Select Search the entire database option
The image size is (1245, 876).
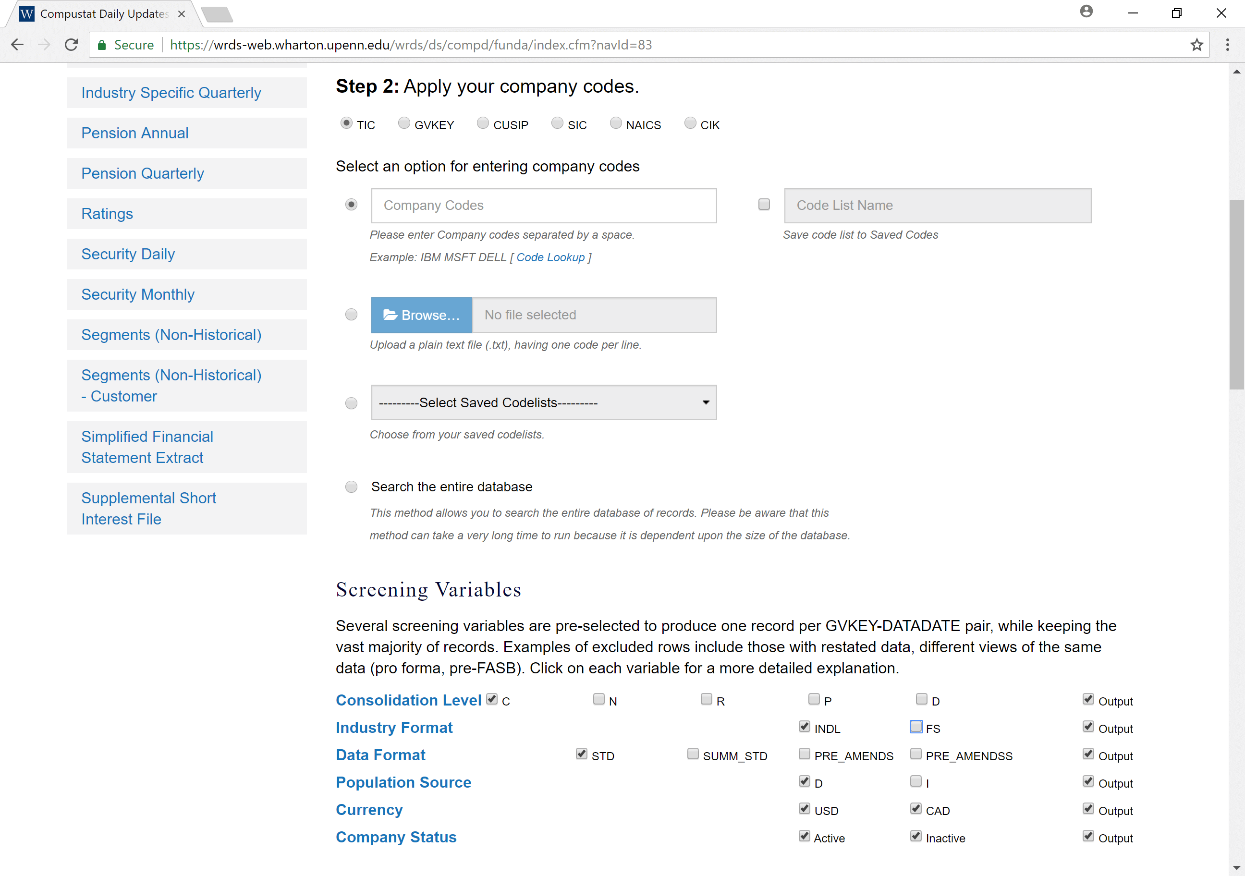(x=352, y=487)
